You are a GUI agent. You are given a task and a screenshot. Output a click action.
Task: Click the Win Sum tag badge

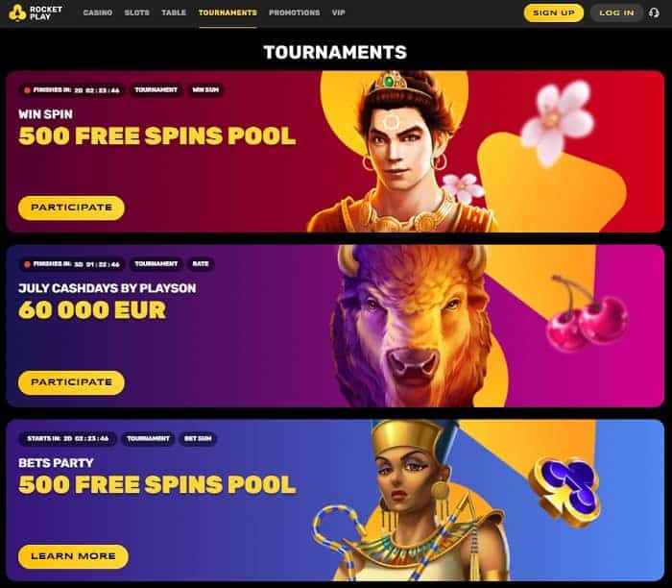[x=205, y=90]
